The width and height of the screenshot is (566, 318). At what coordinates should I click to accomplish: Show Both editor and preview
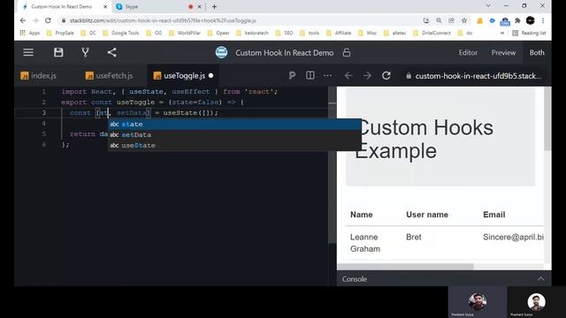(537, 53)
